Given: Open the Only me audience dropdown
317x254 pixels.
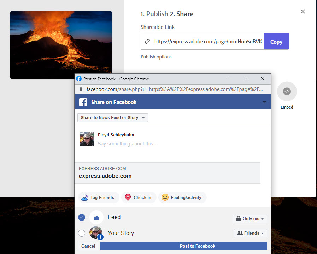Looking at the screenshot, I should click(250, 218).
